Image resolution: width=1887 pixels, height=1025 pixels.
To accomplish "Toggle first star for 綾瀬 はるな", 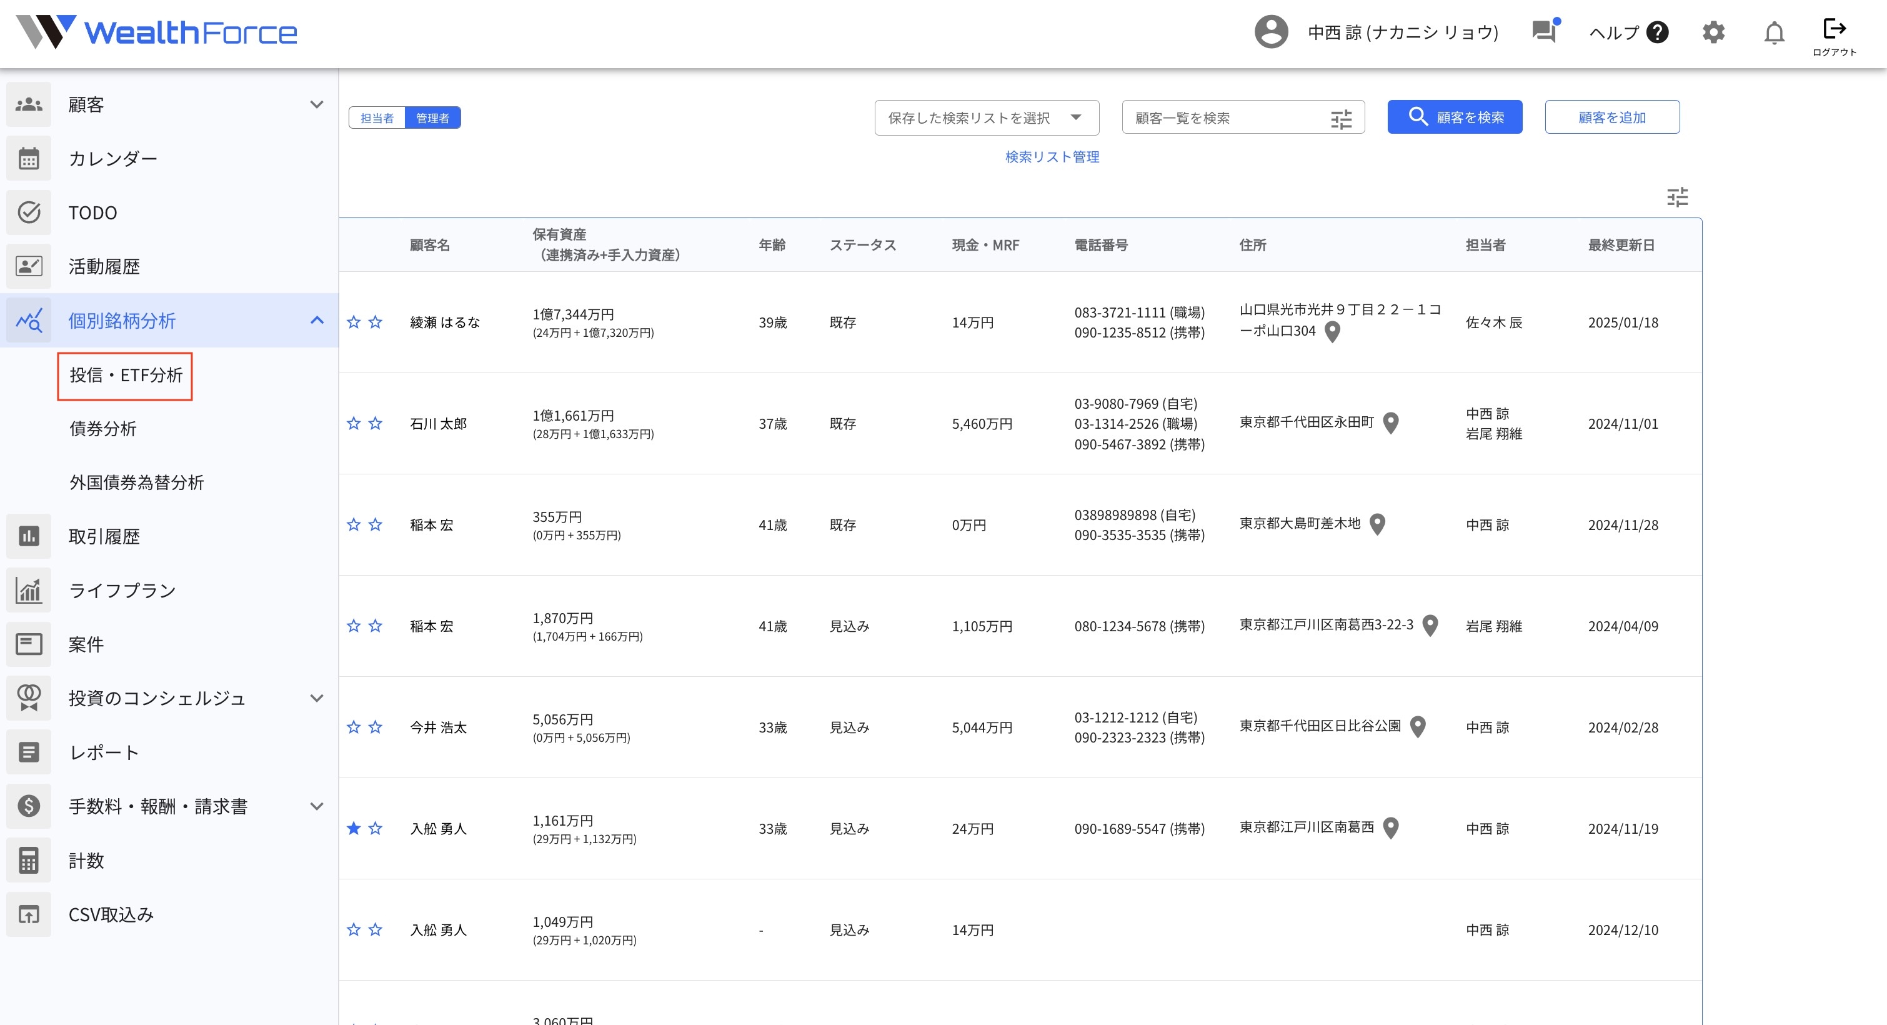I will coord(354,322).
